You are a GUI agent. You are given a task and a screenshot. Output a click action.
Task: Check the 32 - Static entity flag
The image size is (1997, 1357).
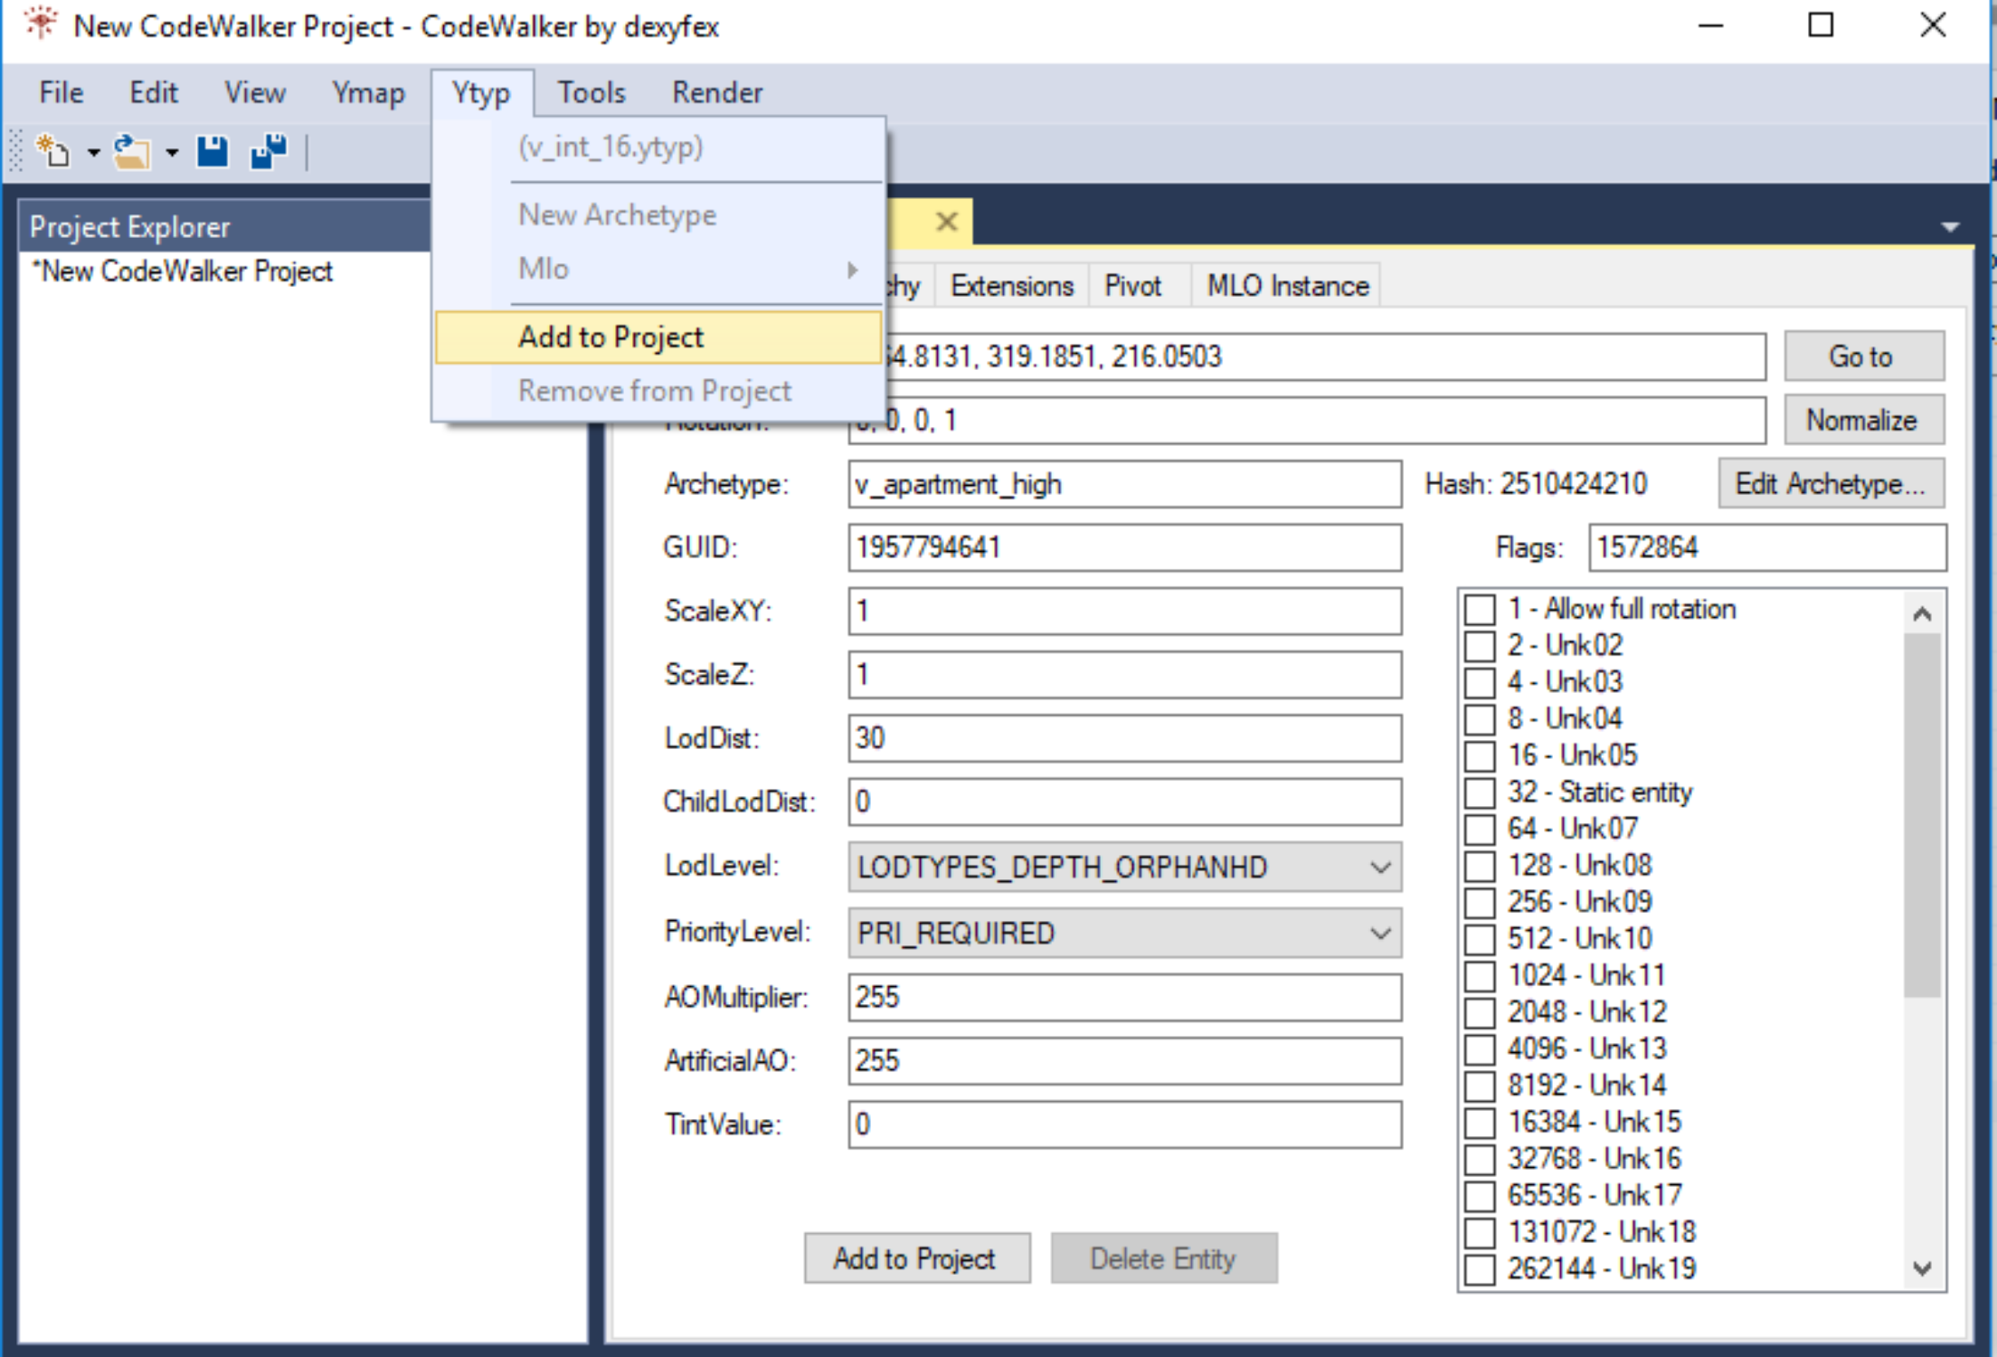click(x=1480, y=793)
